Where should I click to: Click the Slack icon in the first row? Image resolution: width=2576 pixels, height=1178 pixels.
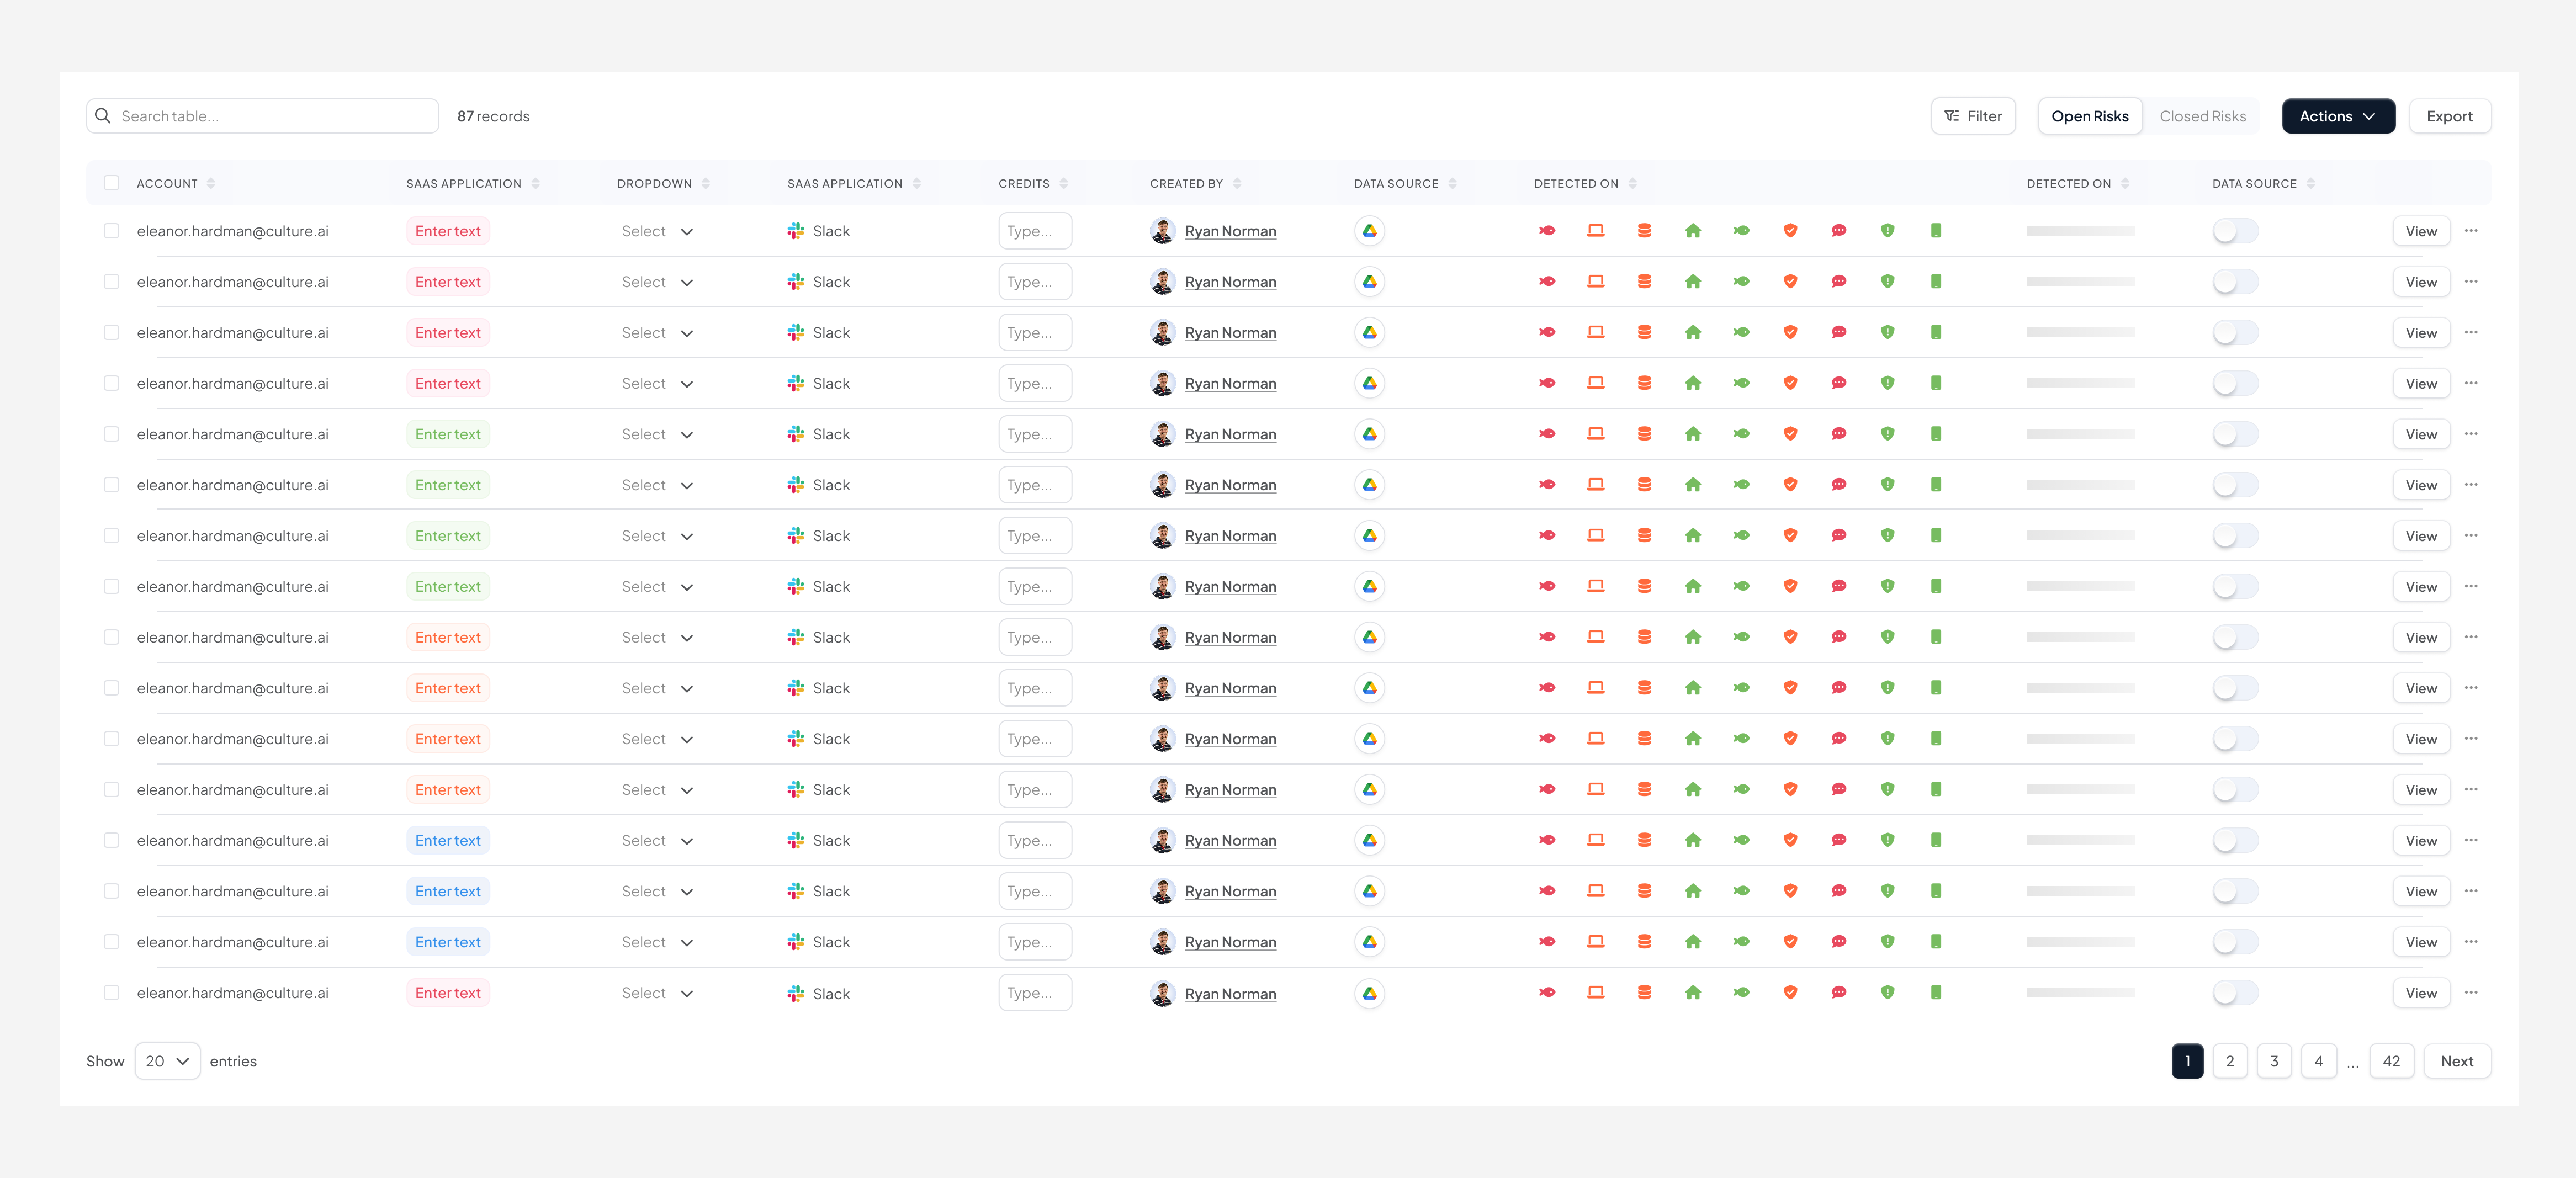[x=795, y=230]
